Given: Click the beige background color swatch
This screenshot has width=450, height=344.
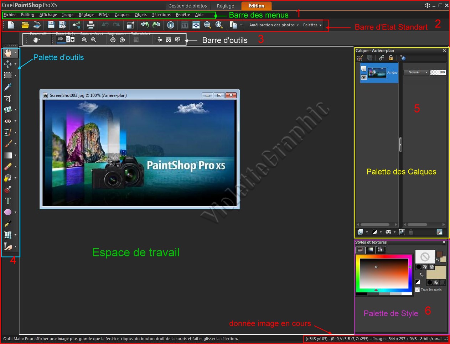Looking at the screenshot, I should click(x=436, y=272).
